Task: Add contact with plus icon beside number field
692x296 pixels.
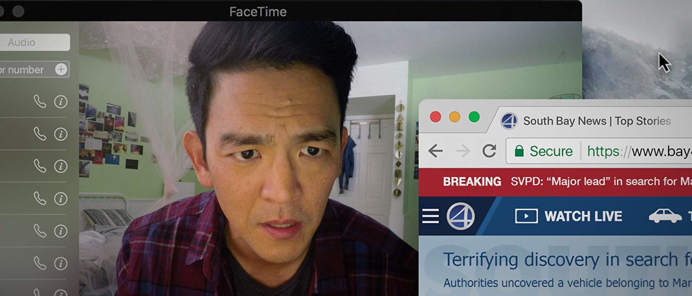Action: pyautogui.click(x=61, y=70)
